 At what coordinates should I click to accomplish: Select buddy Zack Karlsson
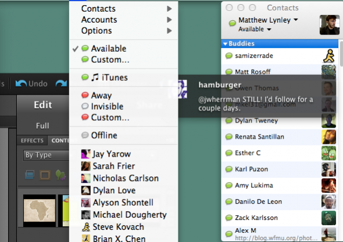280,218
